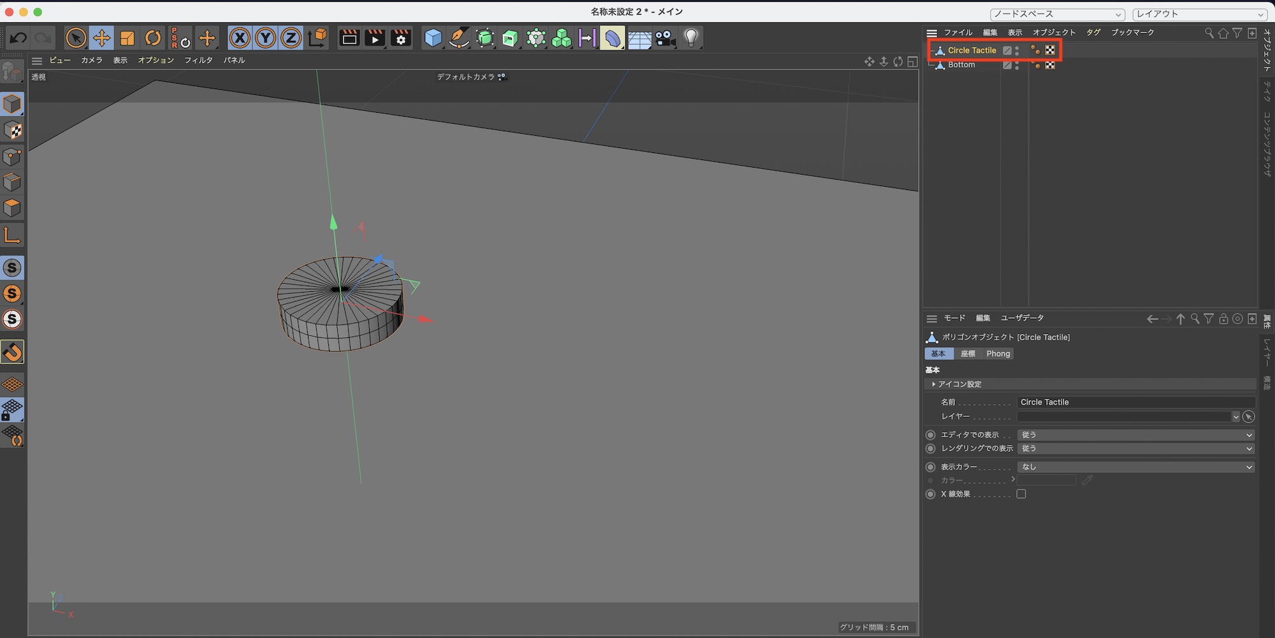Click the camera object icon
Viewport: 1275px width, 638px height.
(x=665, y=38)
